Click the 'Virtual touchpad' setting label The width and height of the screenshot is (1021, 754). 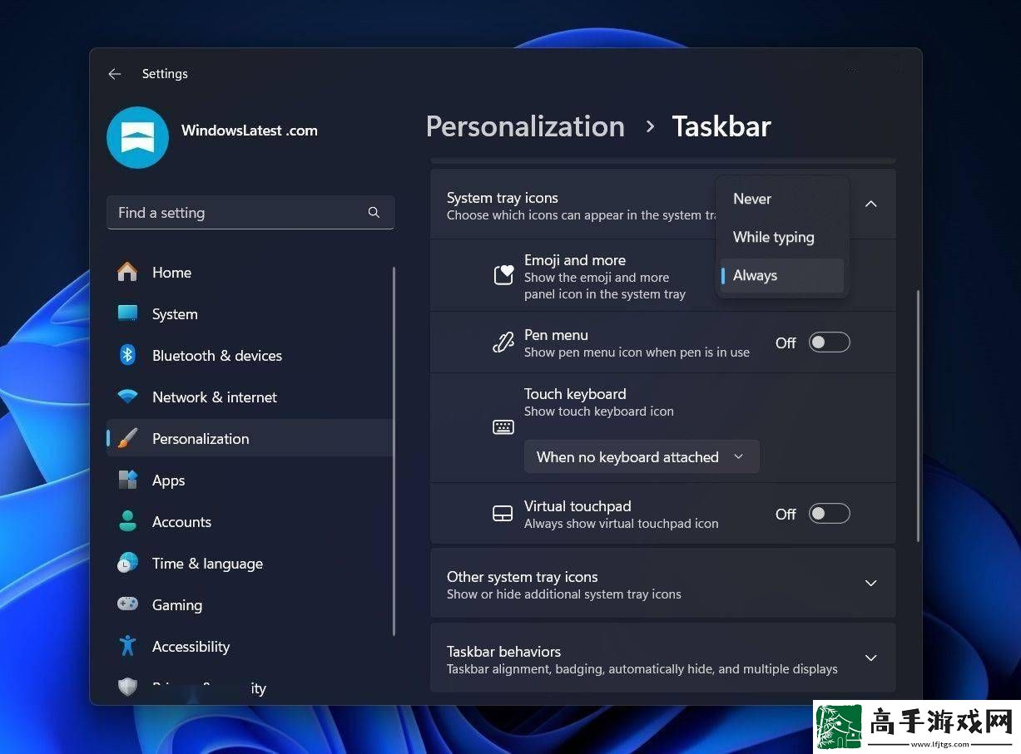[577, 506]
